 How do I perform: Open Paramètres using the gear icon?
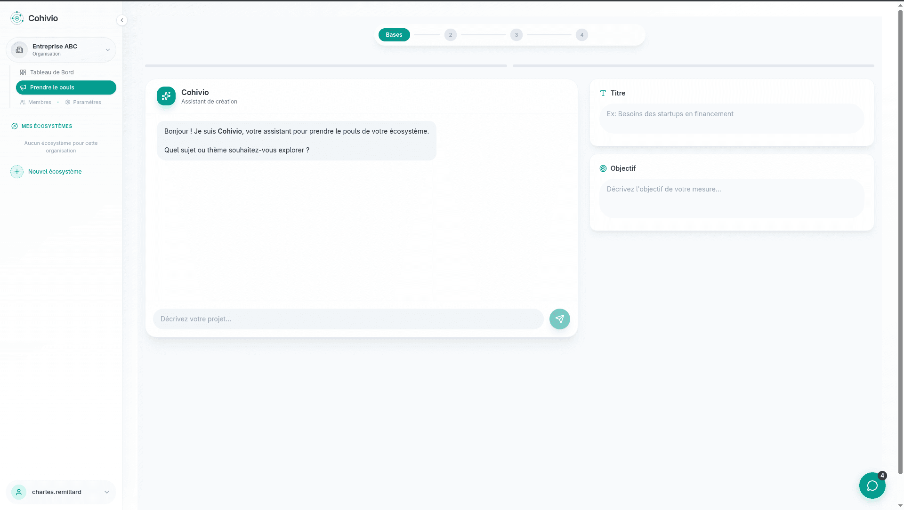pos(68,102)
